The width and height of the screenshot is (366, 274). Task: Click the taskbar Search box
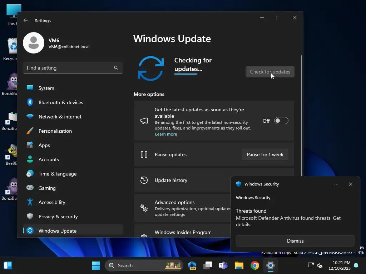(144, 265)
